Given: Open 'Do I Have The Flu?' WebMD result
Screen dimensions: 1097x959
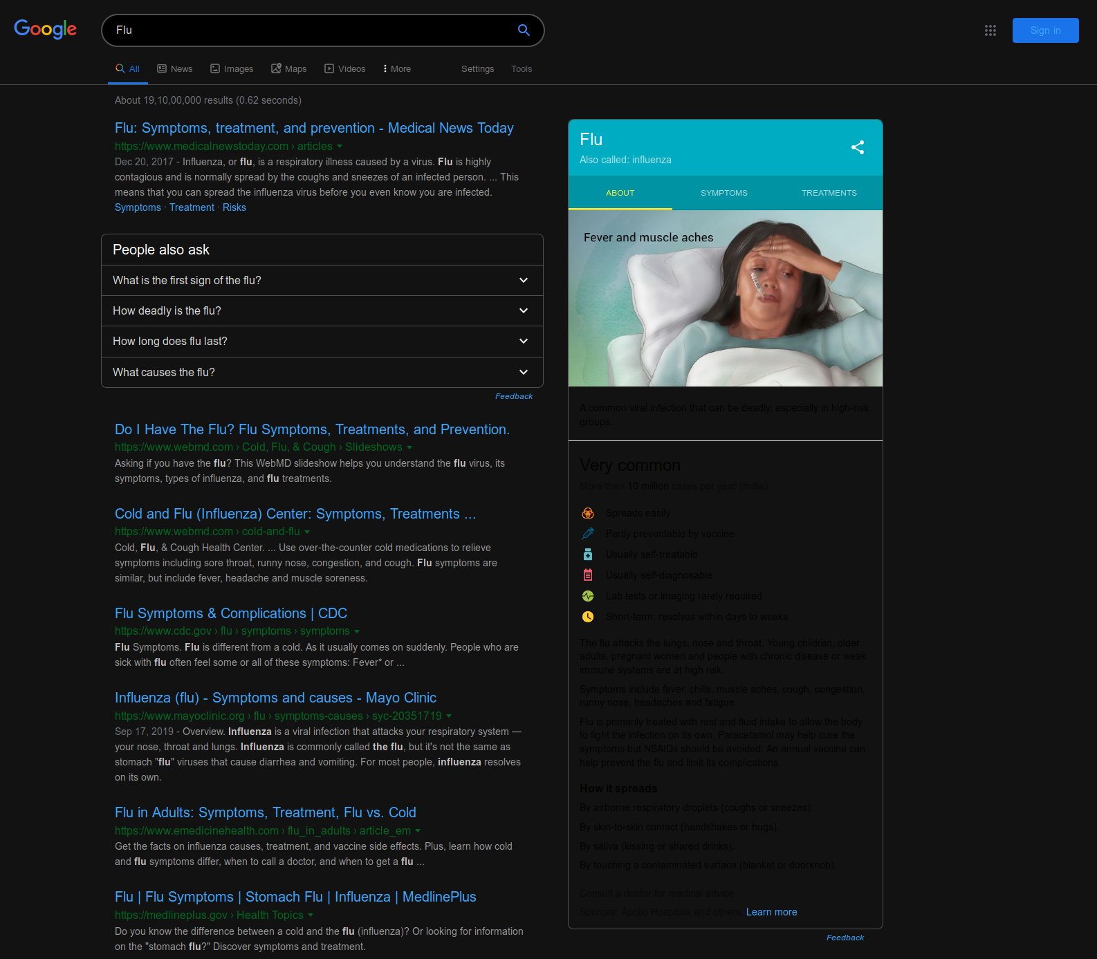Looking at the screenshot, I should click(x=312, y=429).
